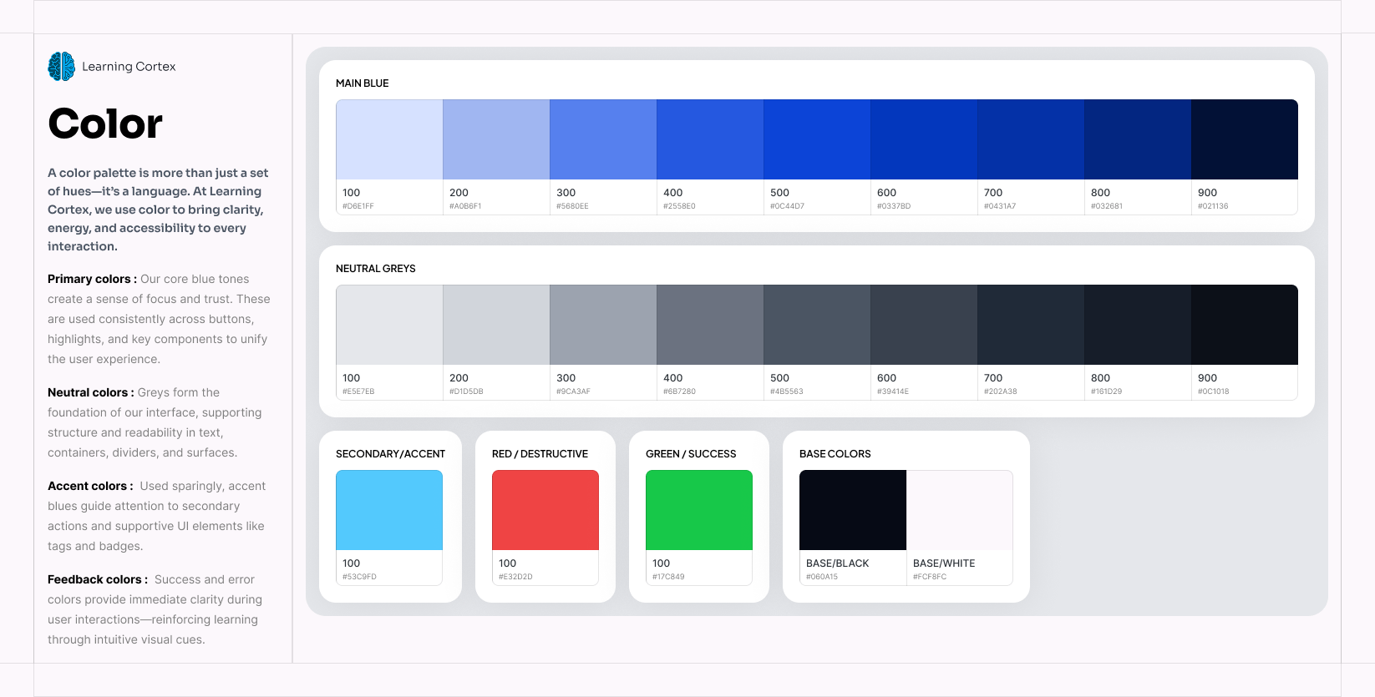
Task: Click the #A0B6F1 hex code
Action: pyautogui.click(x=465, y=206)
